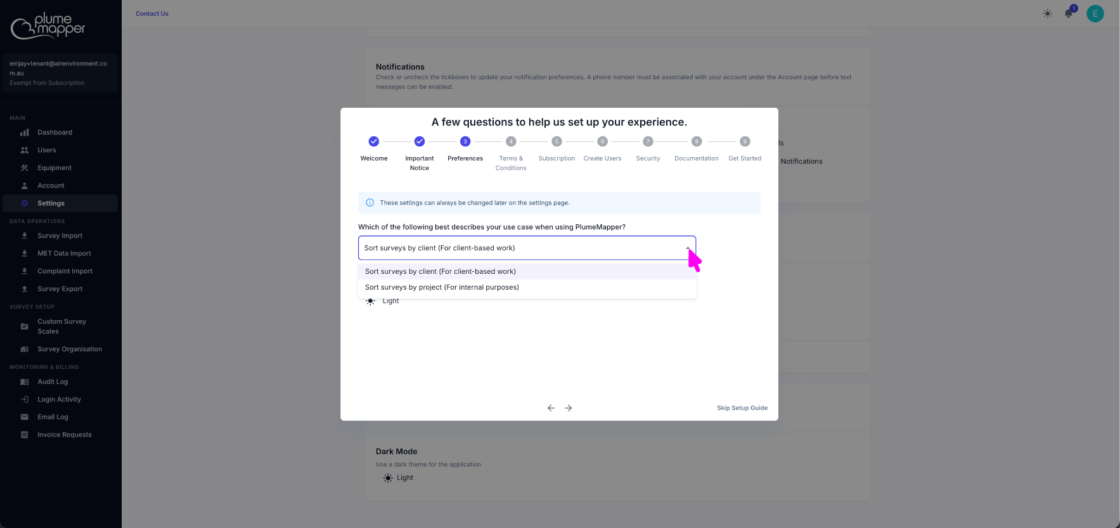This screenshot has height=528, width=1120.
Task: Toggle theme via sun icon in header
Action: coord(1047,14)
